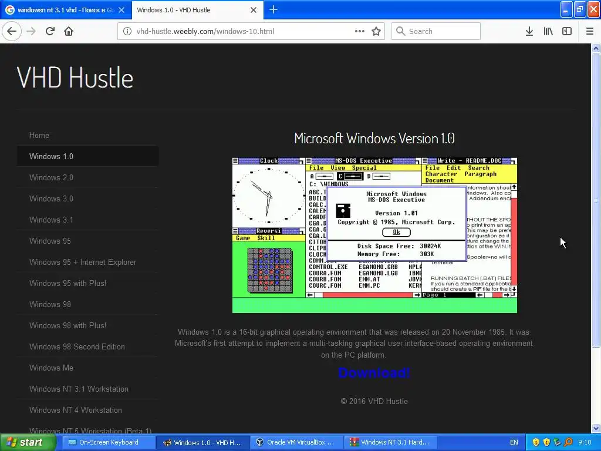Show site information icon in address bar
Screen dimensions: 601x451
127,31
